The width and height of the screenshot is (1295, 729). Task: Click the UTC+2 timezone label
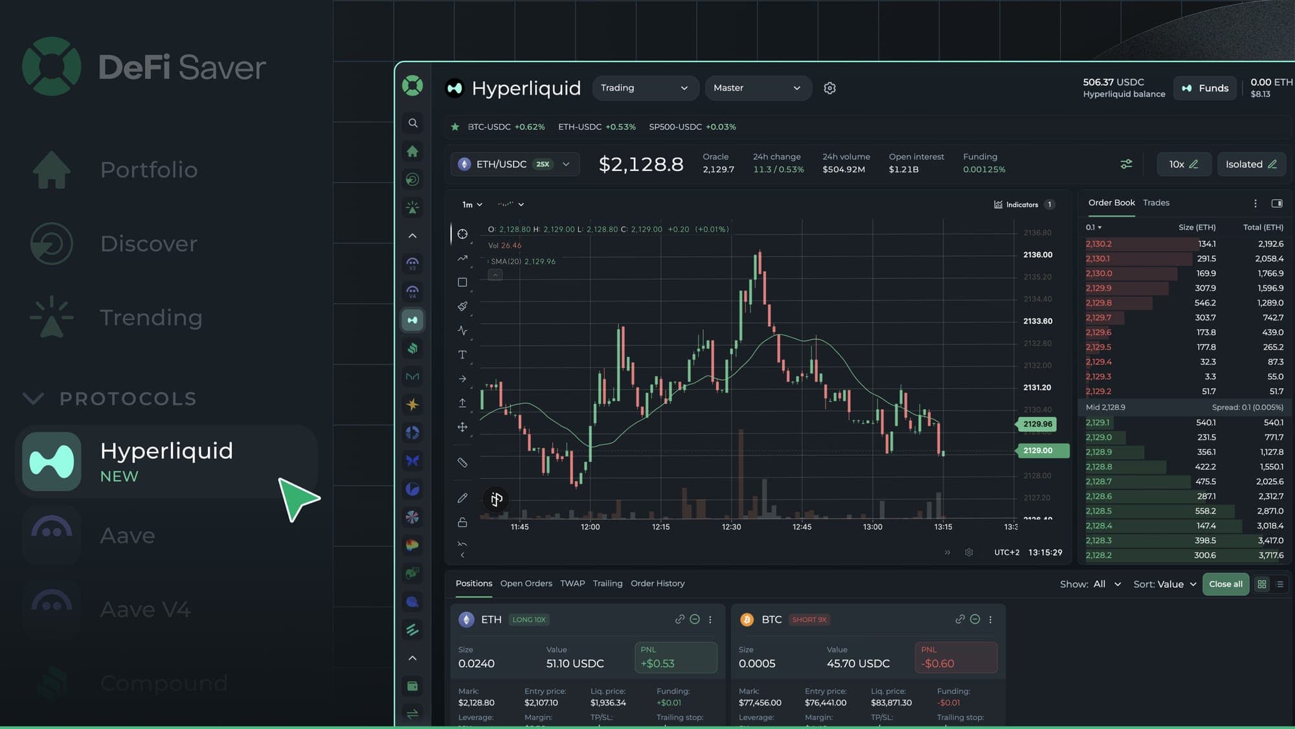(x=1006, y=552)
